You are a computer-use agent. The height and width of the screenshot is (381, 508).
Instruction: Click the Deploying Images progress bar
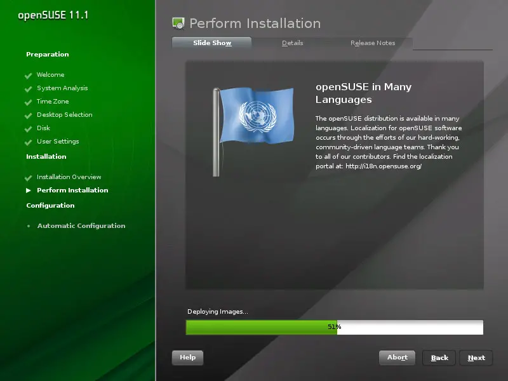(335, 327)
